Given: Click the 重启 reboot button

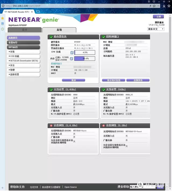Looking at the screenshot, I should coord(74,80).
